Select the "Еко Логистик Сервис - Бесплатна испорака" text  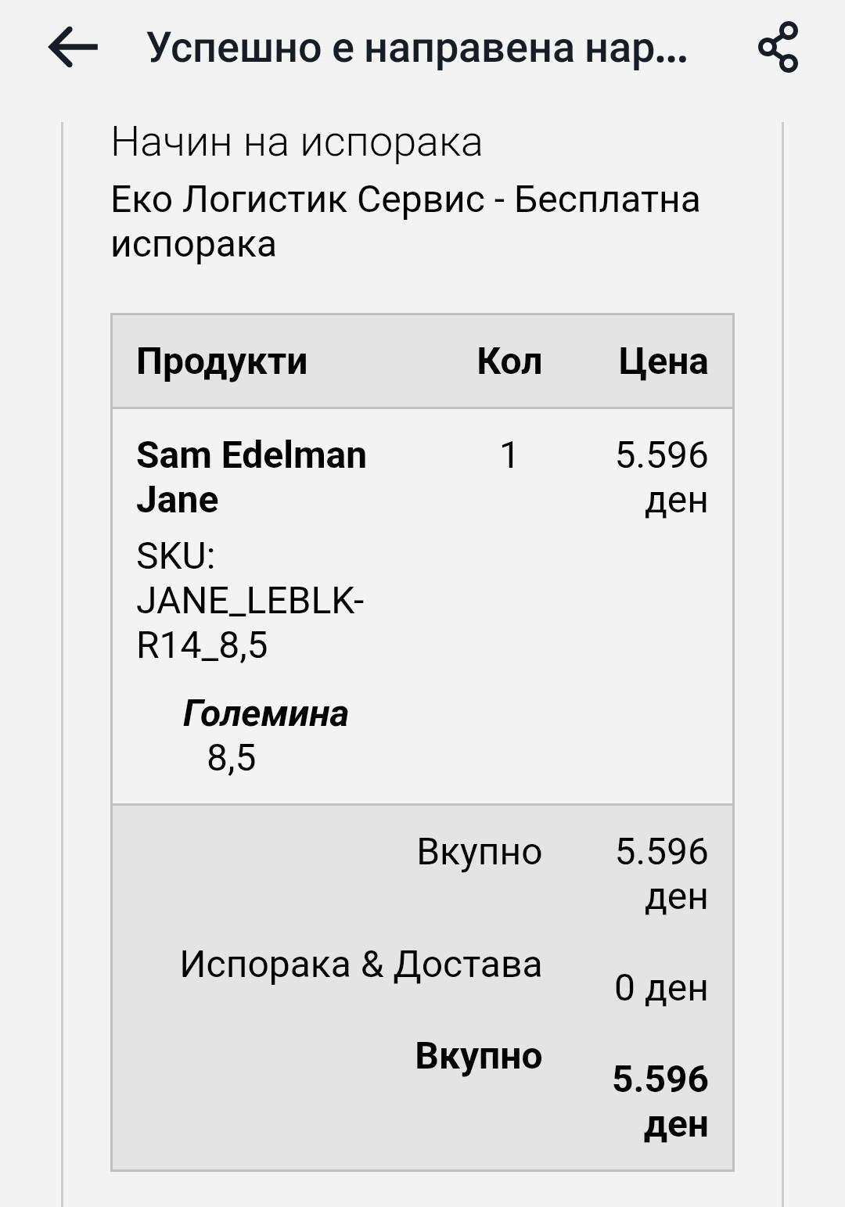click(x=405, y=221)
